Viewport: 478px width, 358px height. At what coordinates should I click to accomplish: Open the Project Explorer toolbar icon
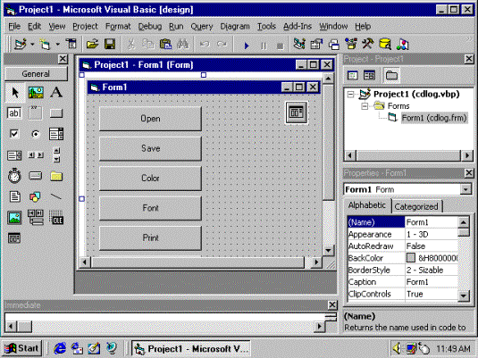(299, 45)
